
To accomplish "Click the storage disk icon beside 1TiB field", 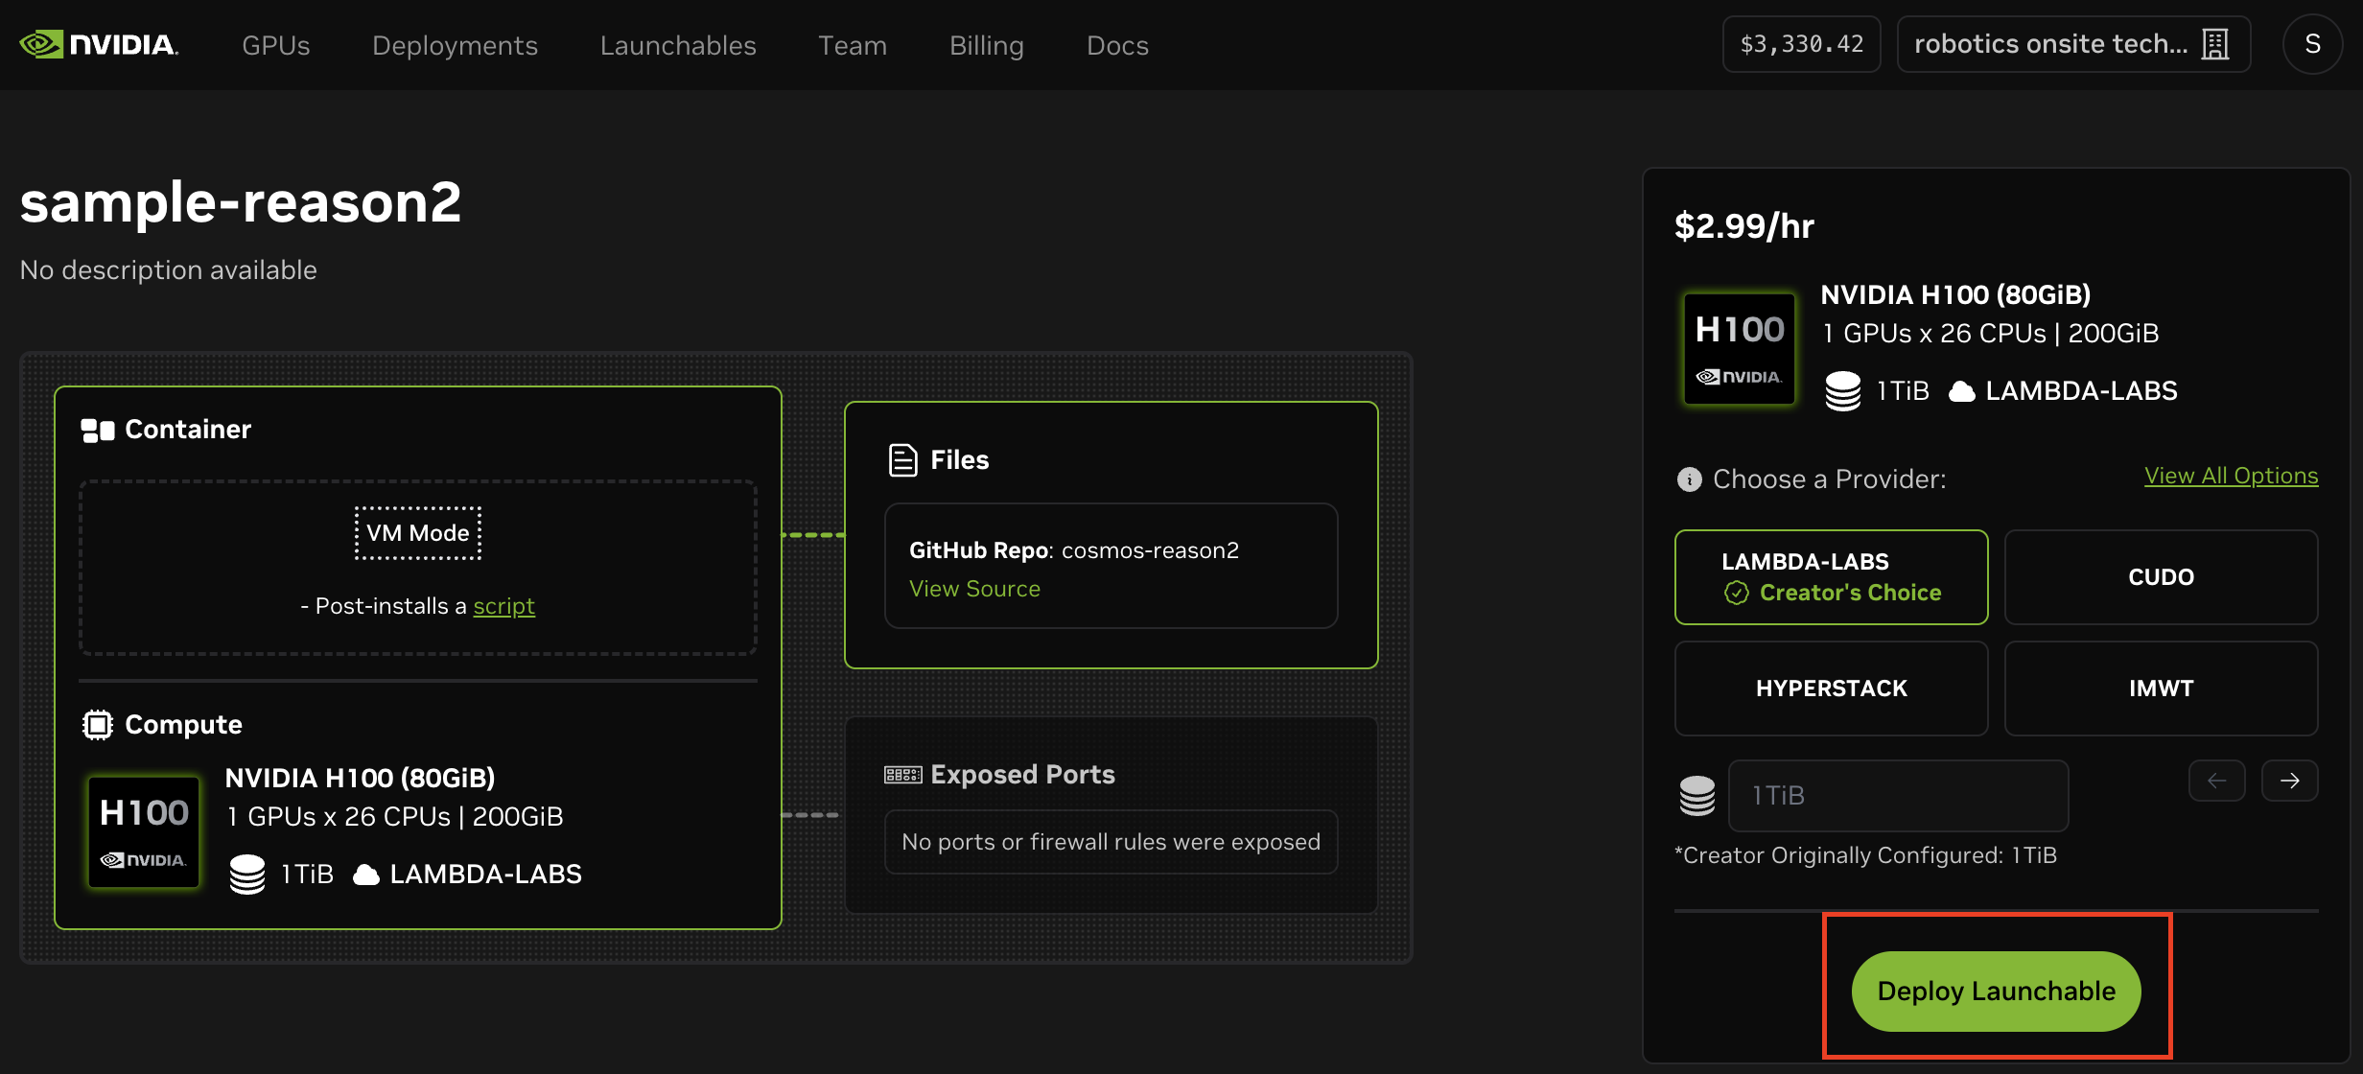I will (1696, 796).
